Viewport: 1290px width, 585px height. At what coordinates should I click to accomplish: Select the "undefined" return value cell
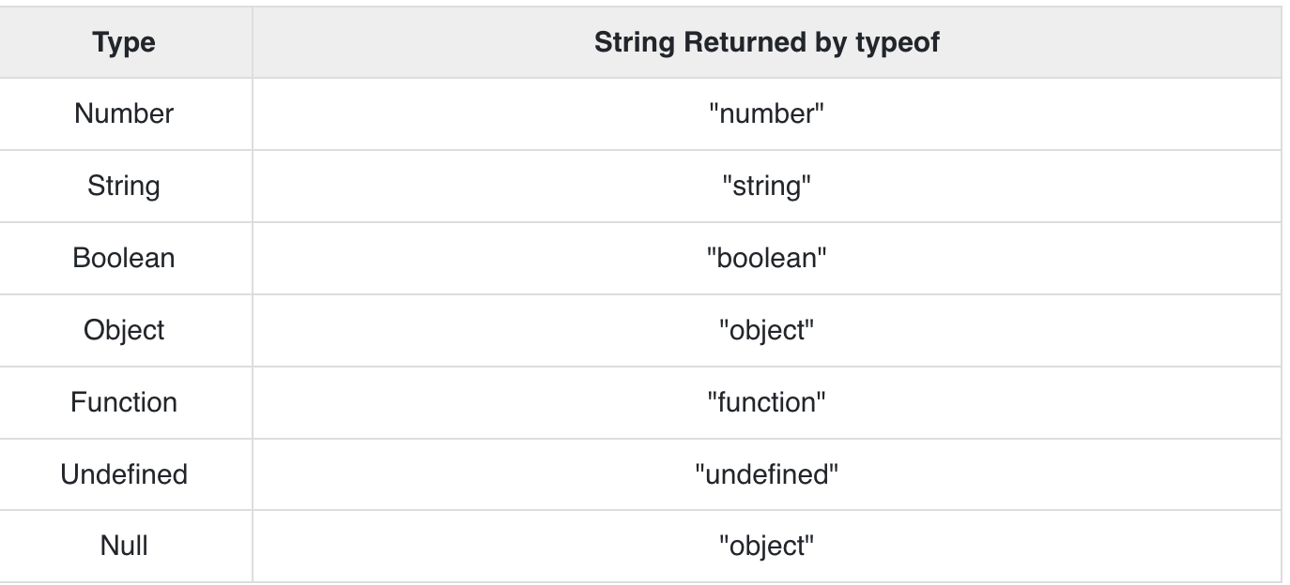click(x=766, y=474)
